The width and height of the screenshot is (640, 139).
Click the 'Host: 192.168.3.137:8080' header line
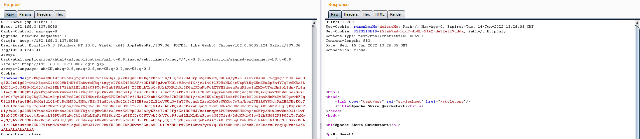tap(29, 27)
